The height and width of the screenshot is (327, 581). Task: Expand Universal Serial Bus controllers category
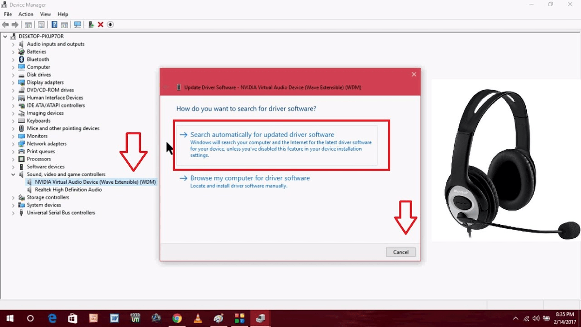pyautogui.click(x=14, y=213)
